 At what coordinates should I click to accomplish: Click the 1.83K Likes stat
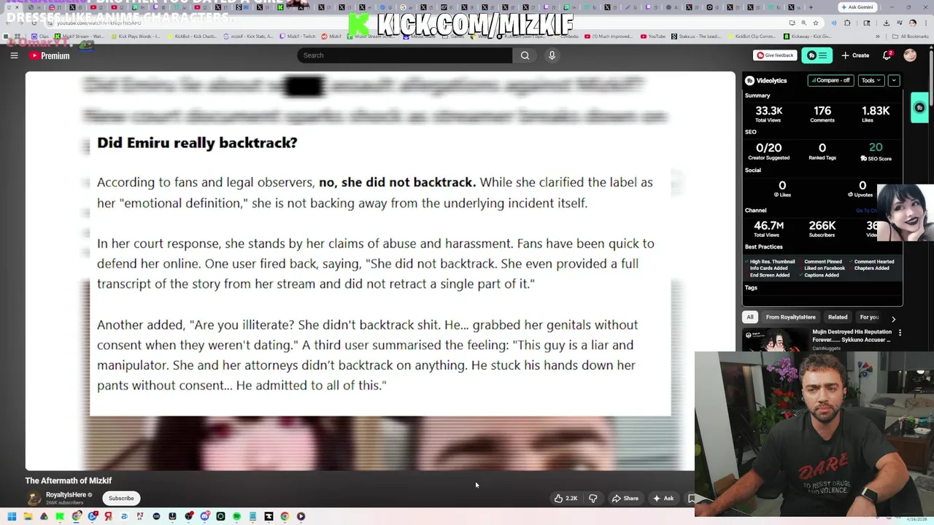click(x=875, y=114)
